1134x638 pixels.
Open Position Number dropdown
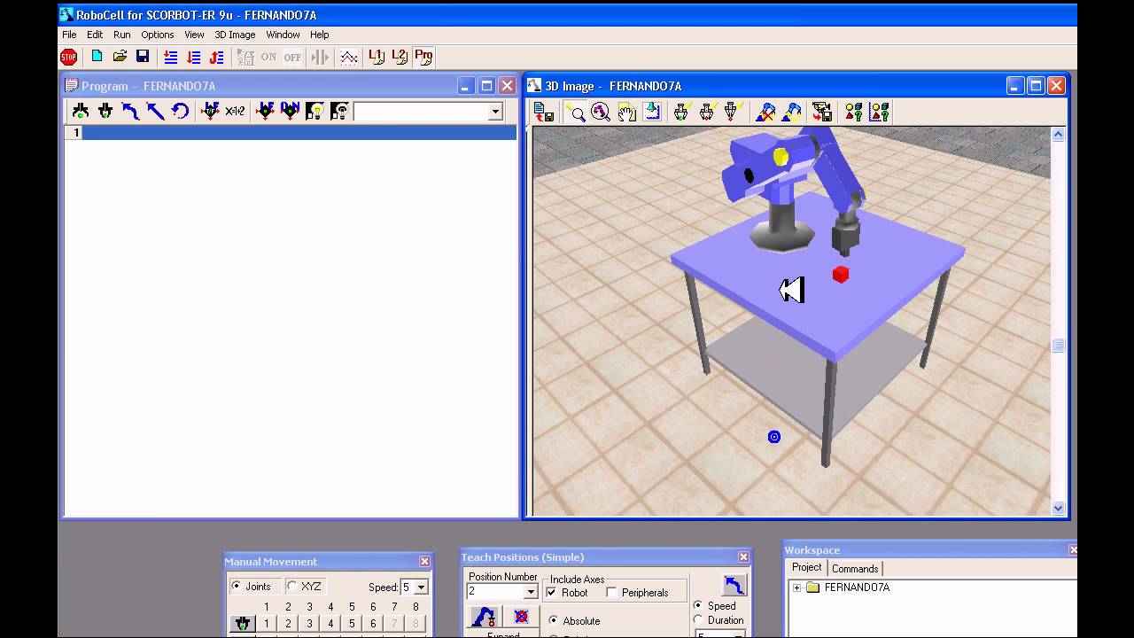coord(531,592)
